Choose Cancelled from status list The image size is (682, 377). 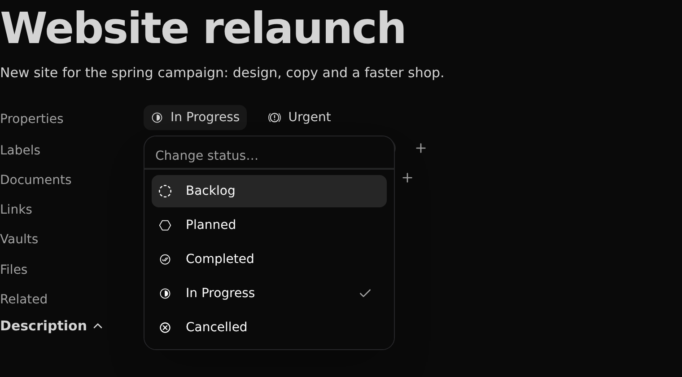point(269,328)
